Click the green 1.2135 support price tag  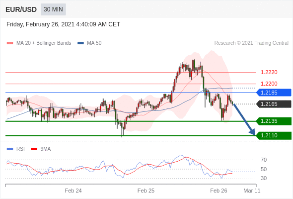[x=274, y=121]
